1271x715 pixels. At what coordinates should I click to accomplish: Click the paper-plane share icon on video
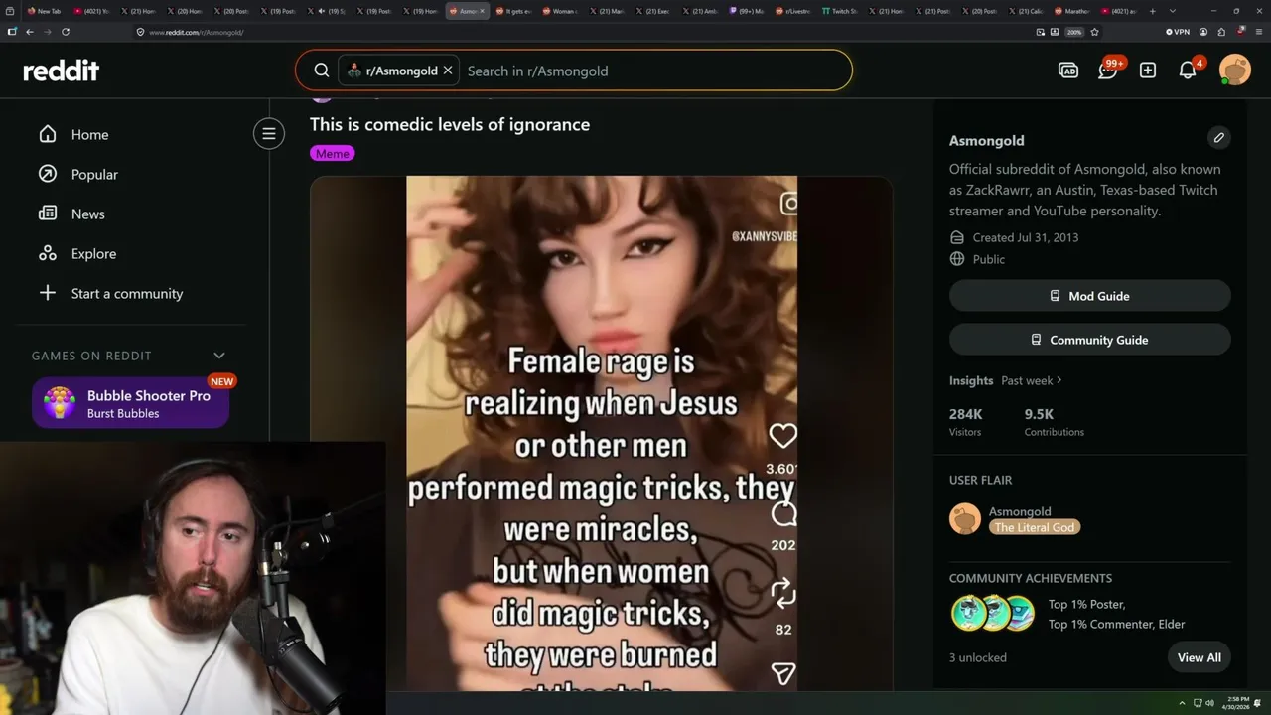click(783, 674)
